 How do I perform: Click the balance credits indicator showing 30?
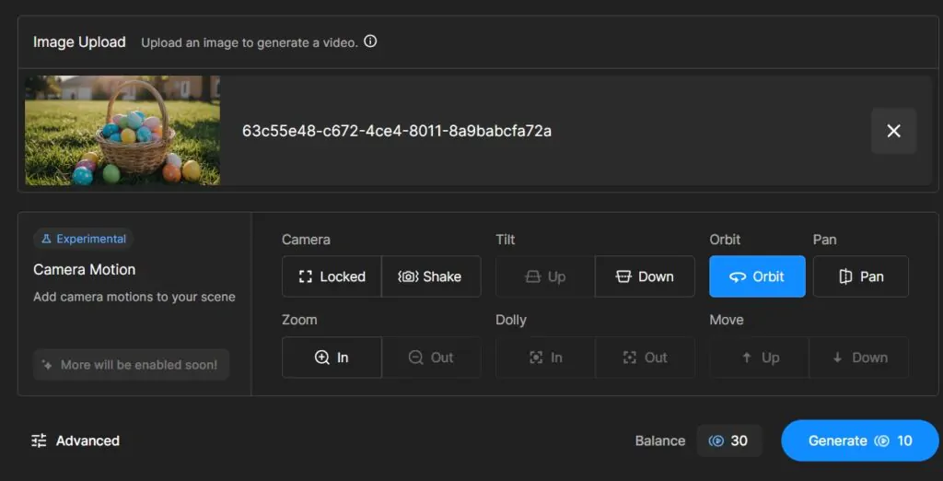(728, 440)
